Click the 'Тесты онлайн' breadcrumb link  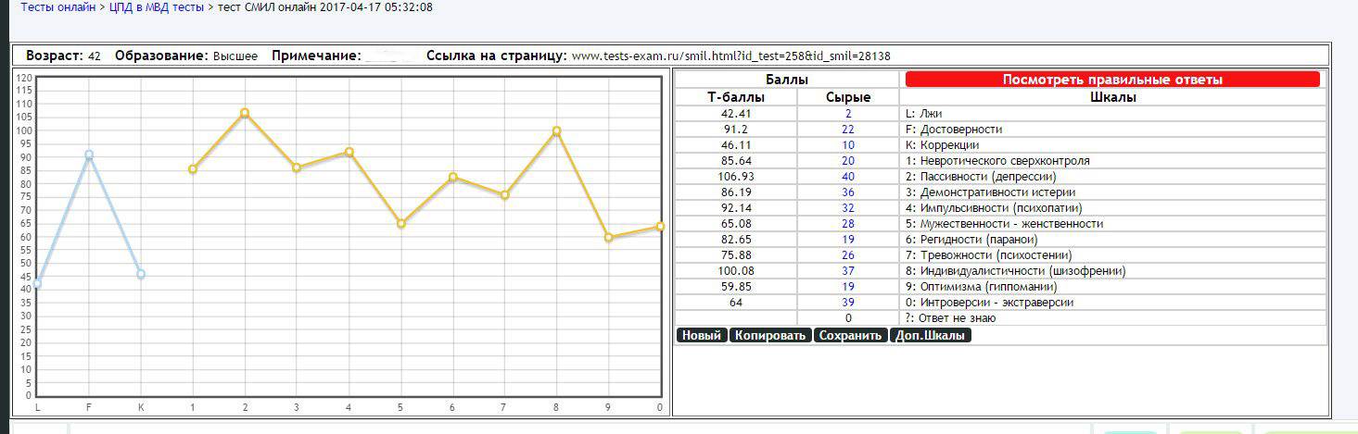click(57, 7)
